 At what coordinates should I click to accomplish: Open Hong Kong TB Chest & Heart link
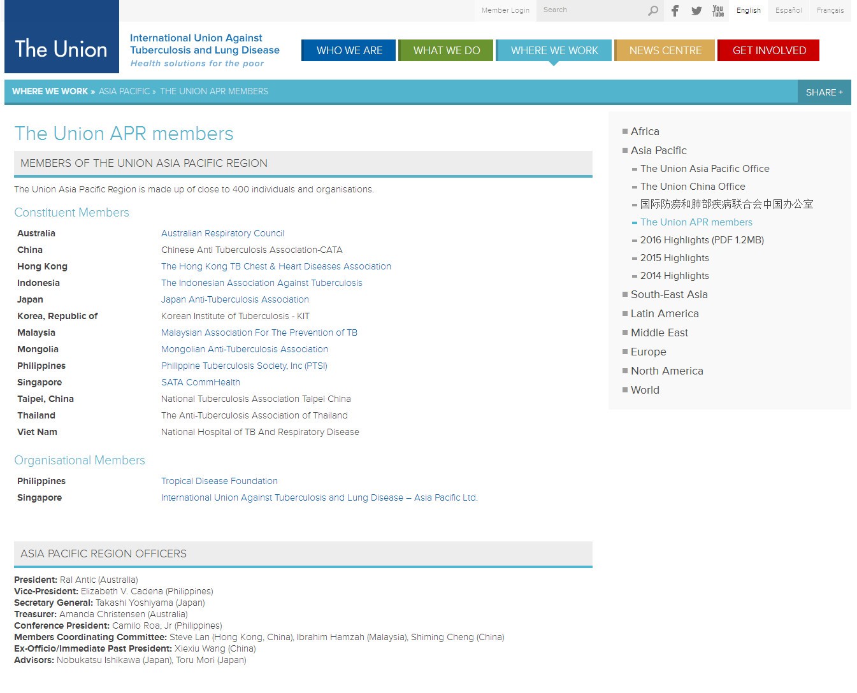(x=276, y=266)
